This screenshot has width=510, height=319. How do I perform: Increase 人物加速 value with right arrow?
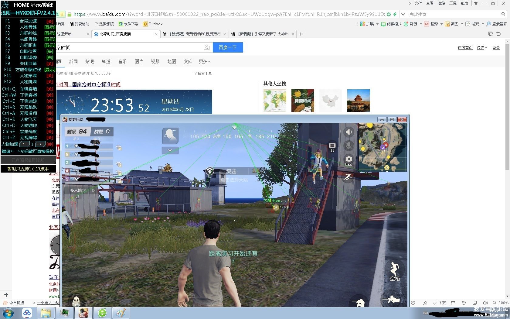pyautogui.click(x=40, y=144)
